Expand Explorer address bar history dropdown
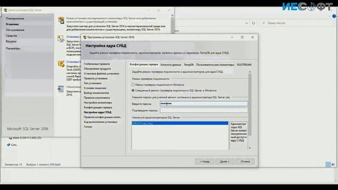This screenshot has width=338, height=190. click(x=247, y=23)
